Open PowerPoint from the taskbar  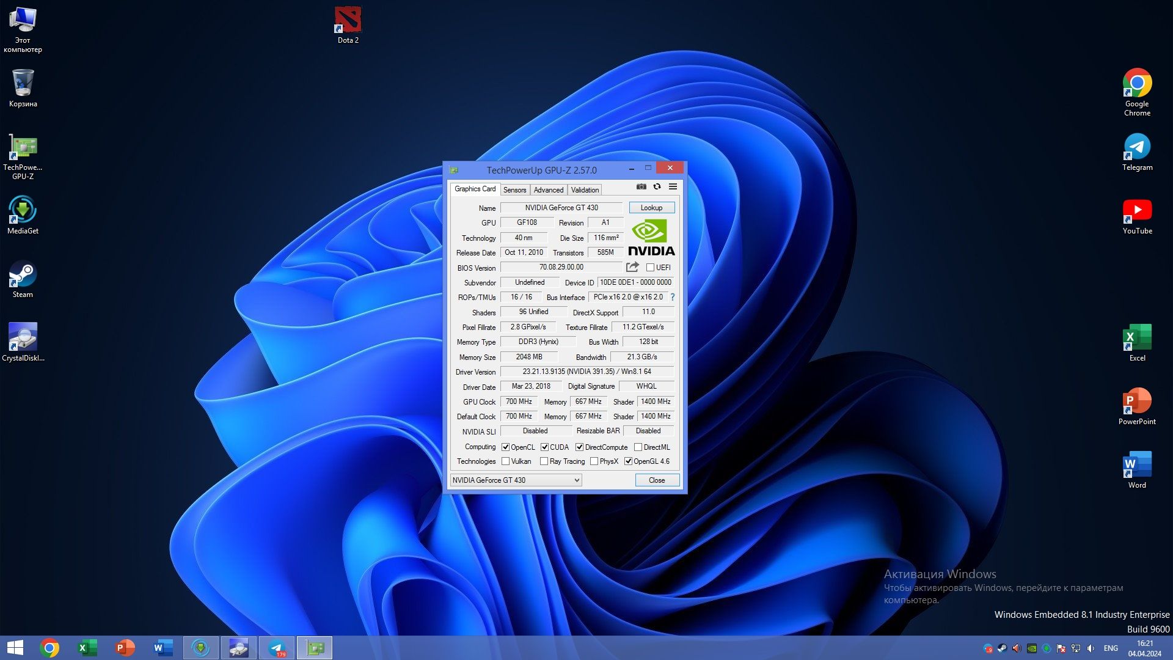point(125,648)
